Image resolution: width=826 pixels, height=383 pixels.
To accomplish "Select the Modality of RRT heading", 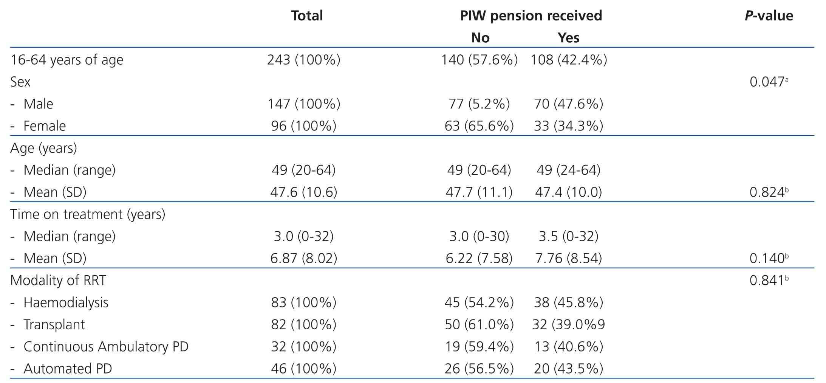I will [x=58, y=280].
